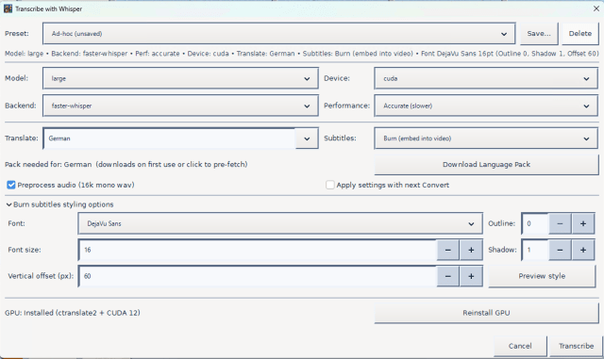
Task: Expand the Translate language list arrow
Action: point(307,139)
